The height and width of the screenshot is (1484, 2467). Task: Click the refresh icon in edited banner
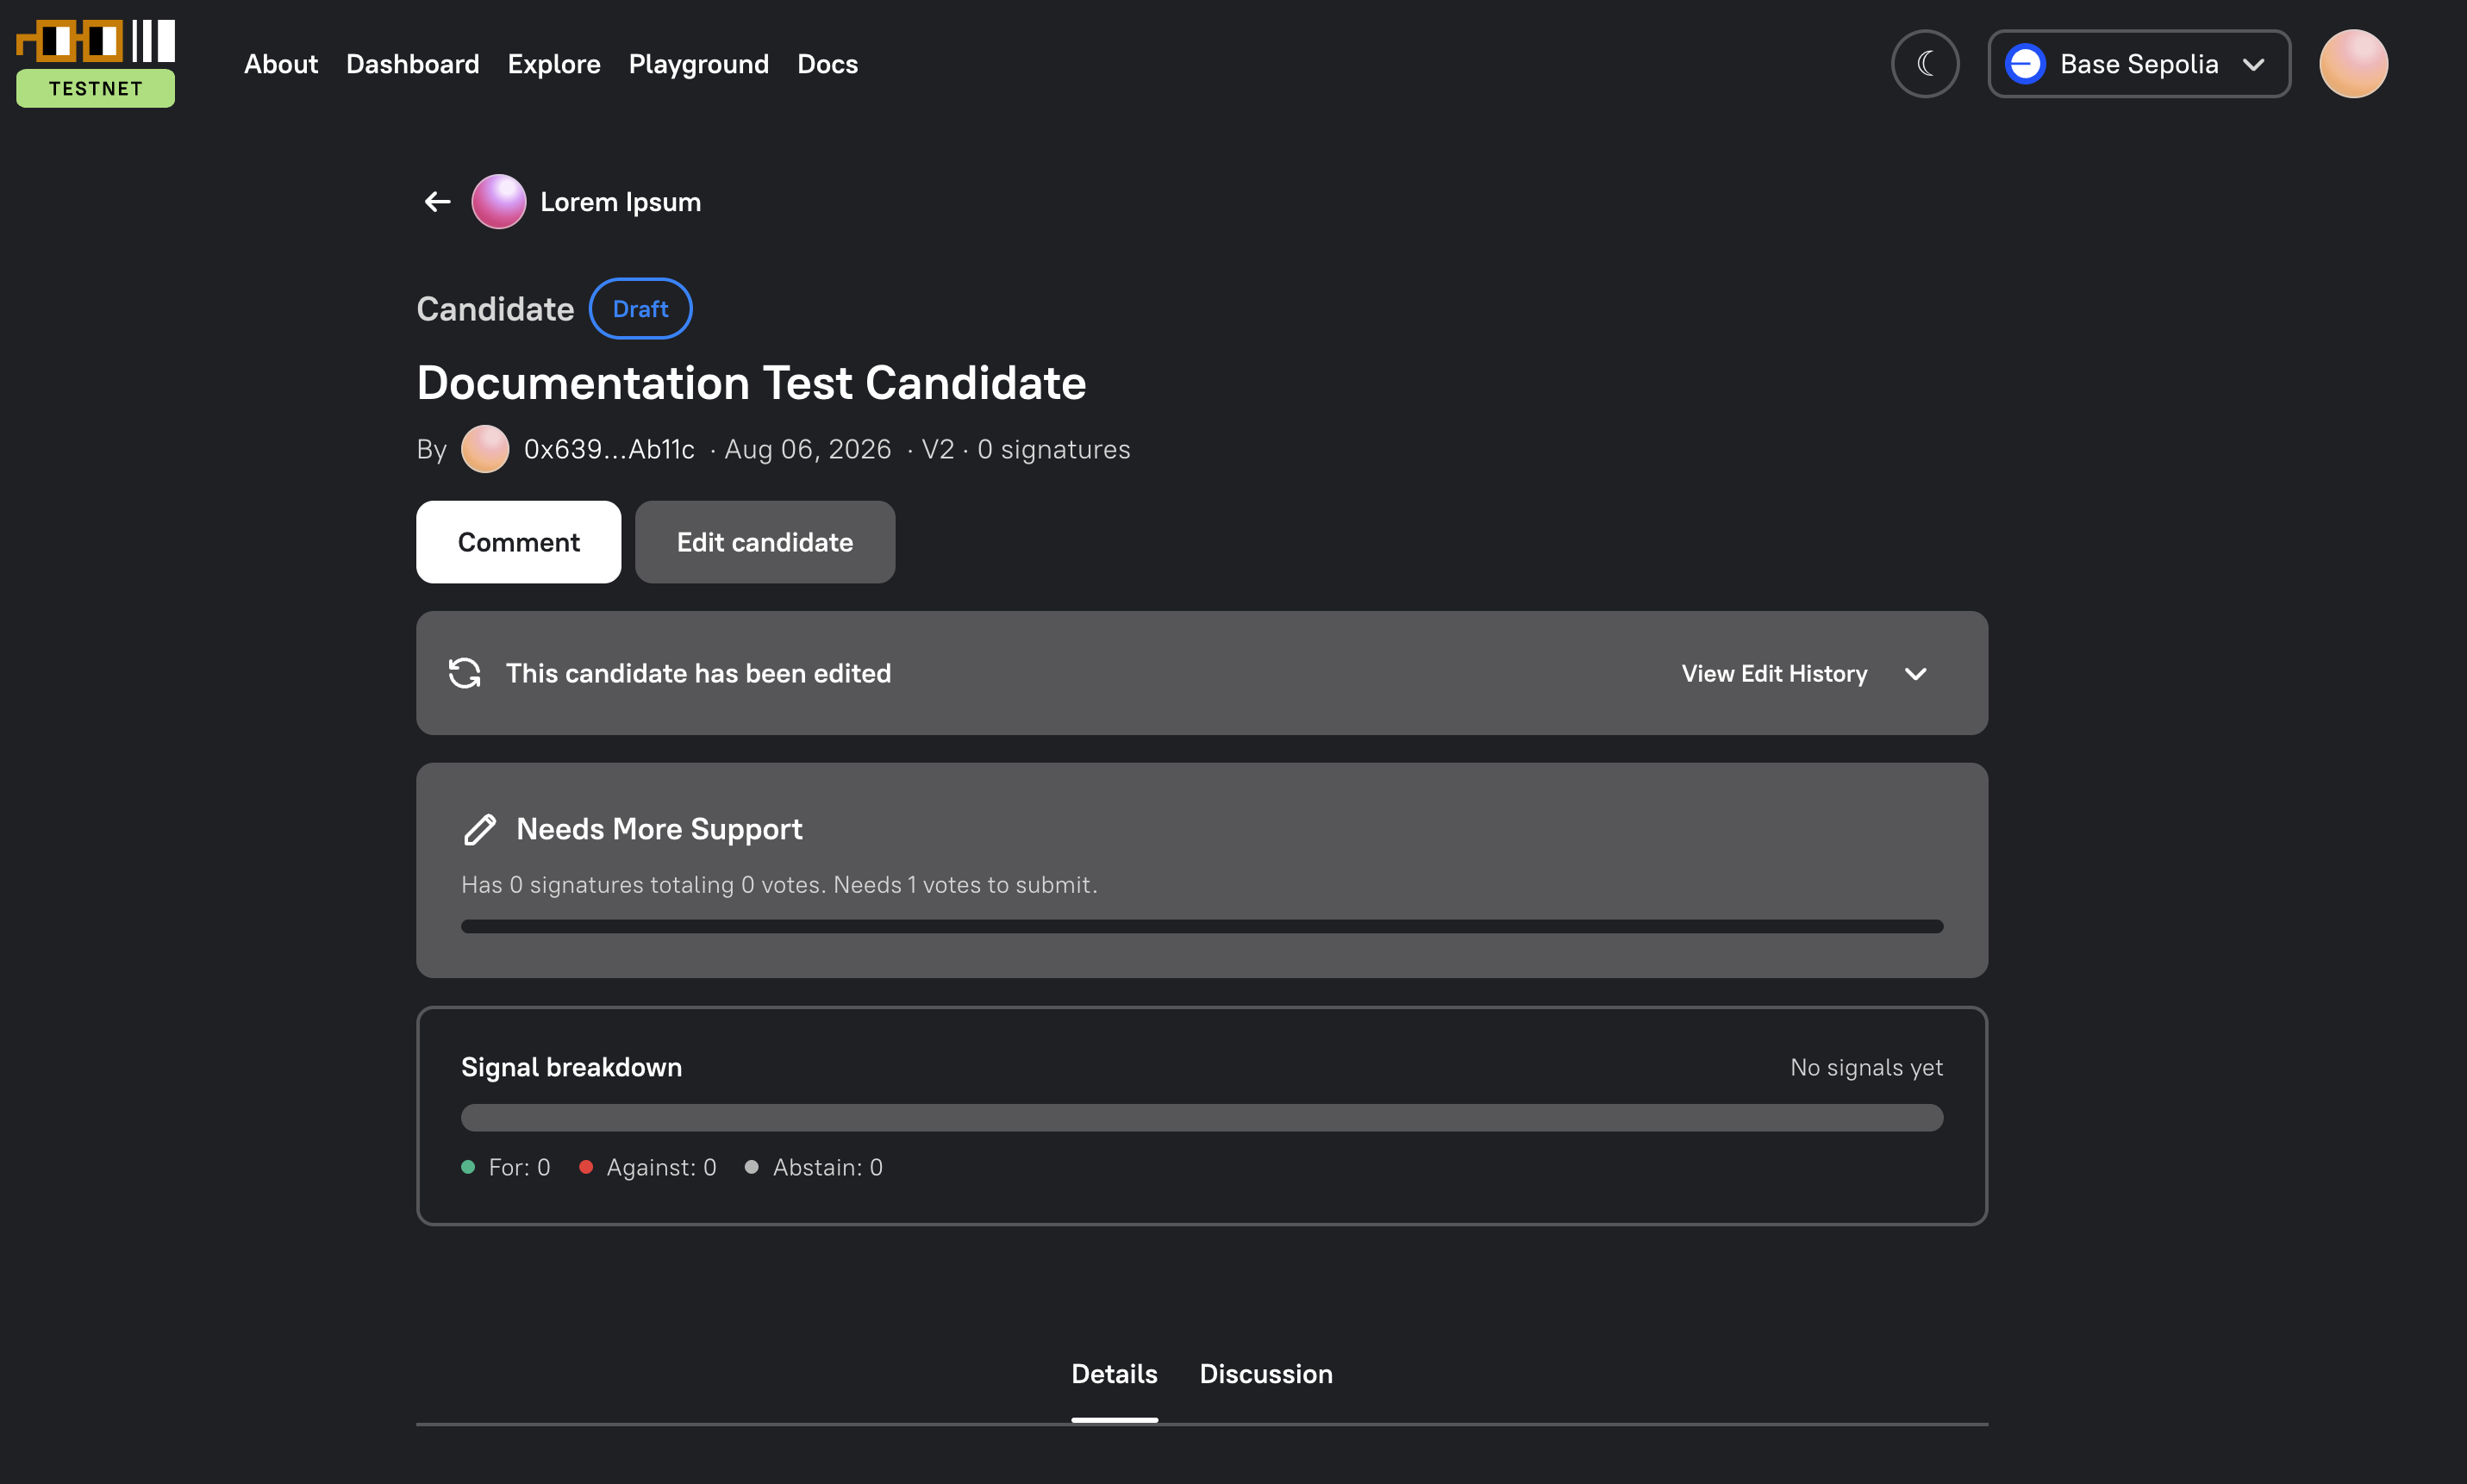point(464,673)
